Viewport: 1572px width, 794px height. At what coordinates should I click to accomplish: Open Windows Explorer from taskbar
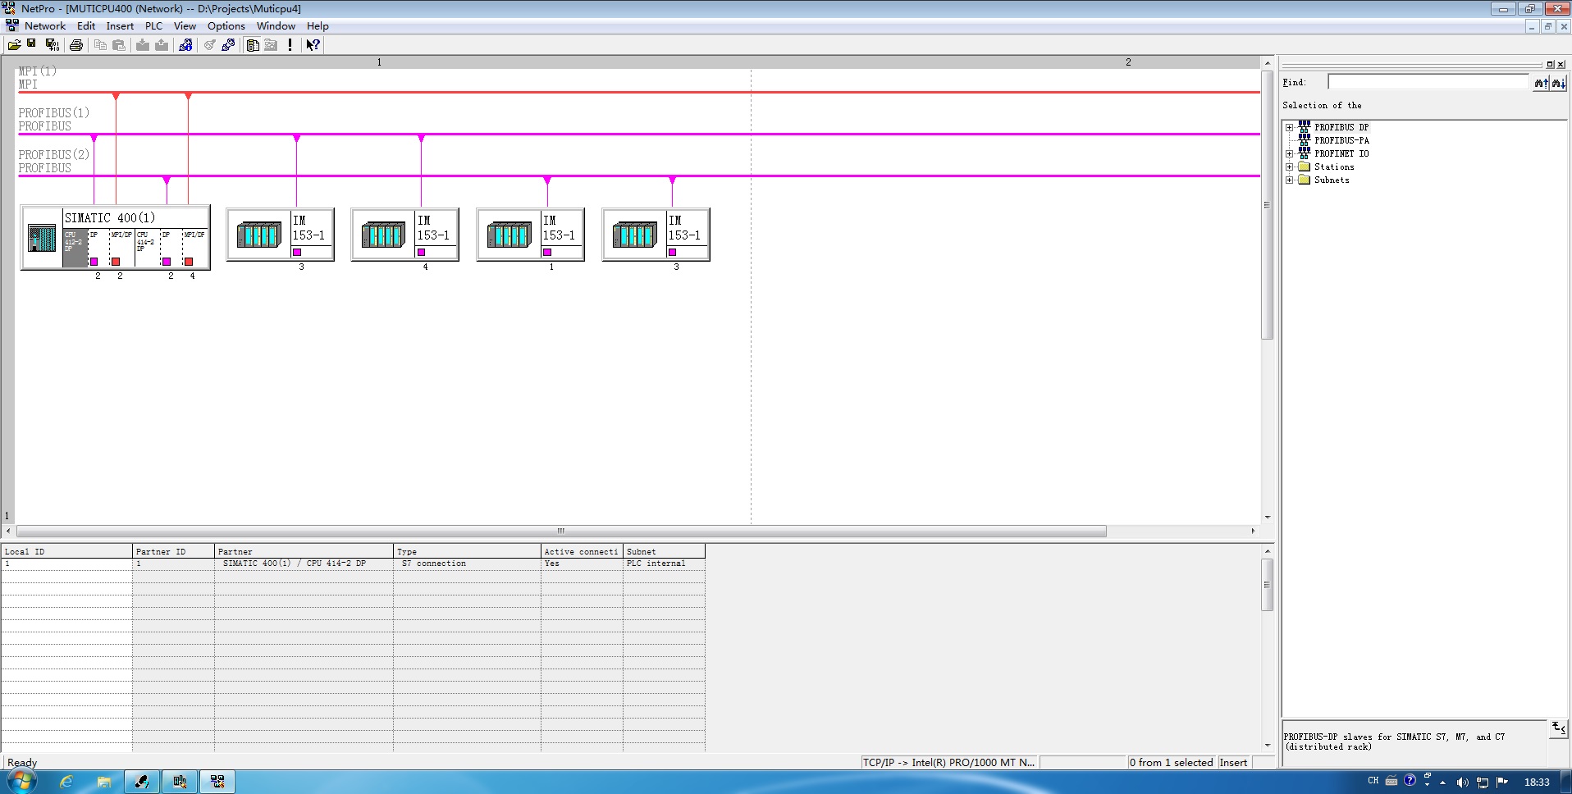pos(104,782)
